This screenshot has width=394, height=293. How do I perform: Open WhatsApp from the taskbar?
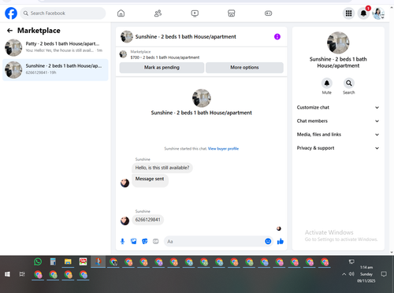coord(38,261)
